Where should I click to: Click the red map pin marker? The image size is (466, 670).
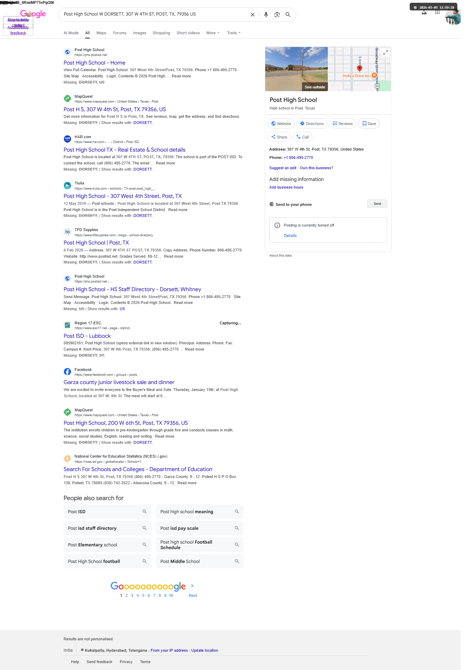[x=360, y=68]
